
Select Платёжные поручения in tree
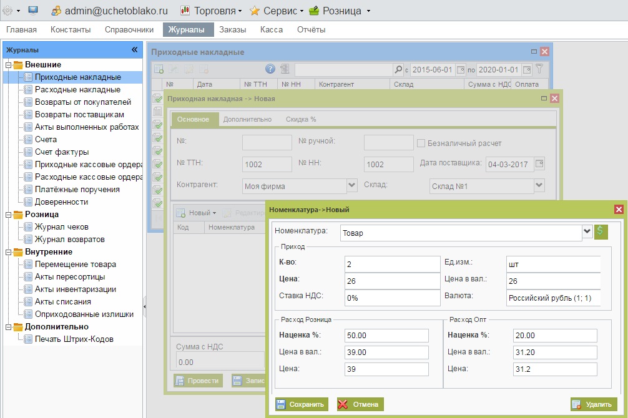click(77, 190)
